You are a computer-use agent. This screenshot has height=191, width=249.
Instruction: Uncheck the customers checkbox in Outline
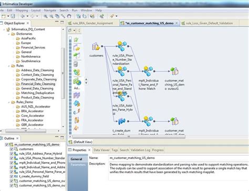(12, 149)
